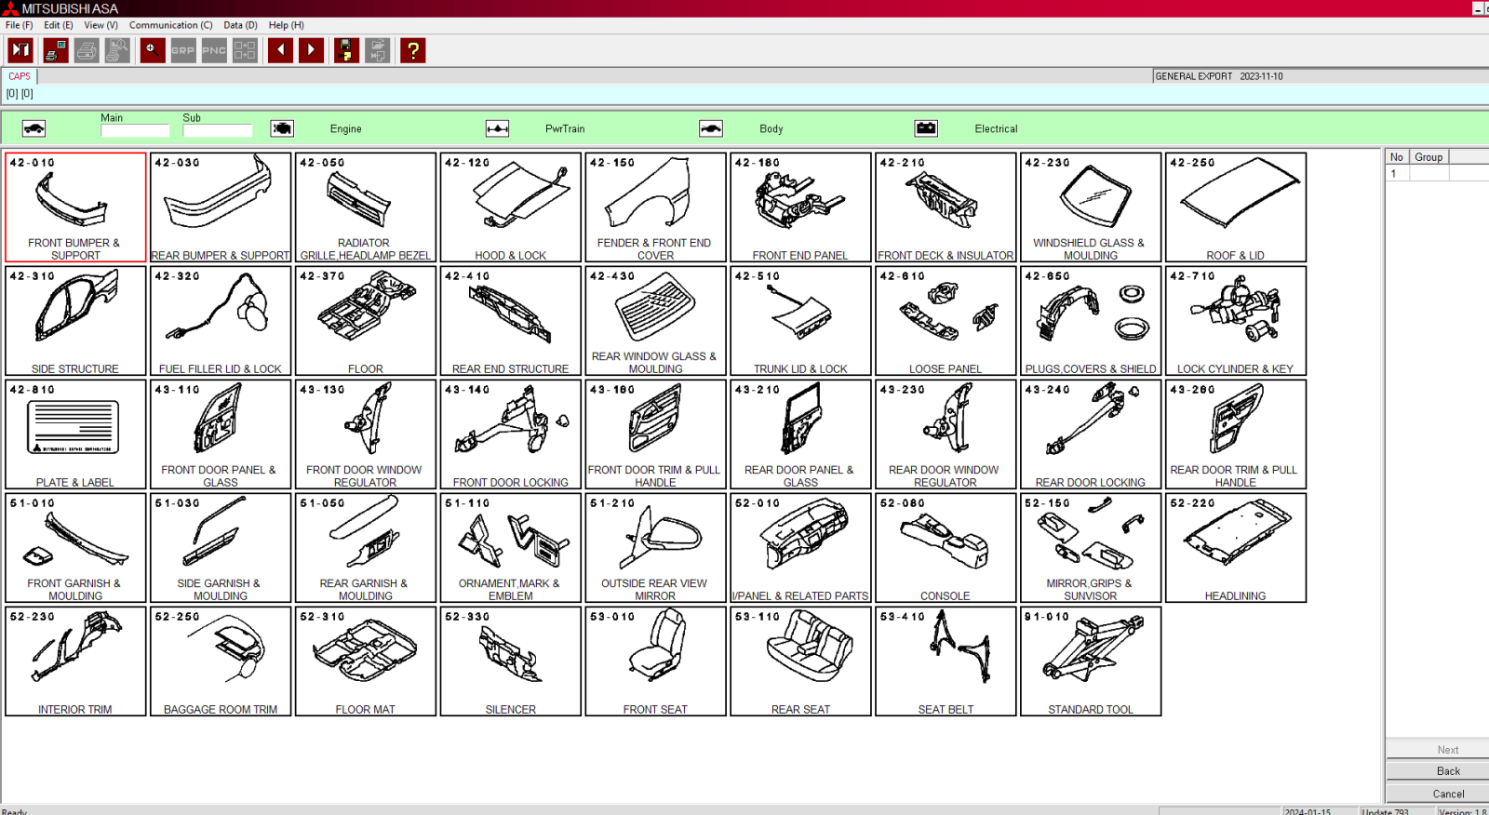Open the File (F) menu
This screenshot has height=815, width=1489.
[x=19, y=25]
